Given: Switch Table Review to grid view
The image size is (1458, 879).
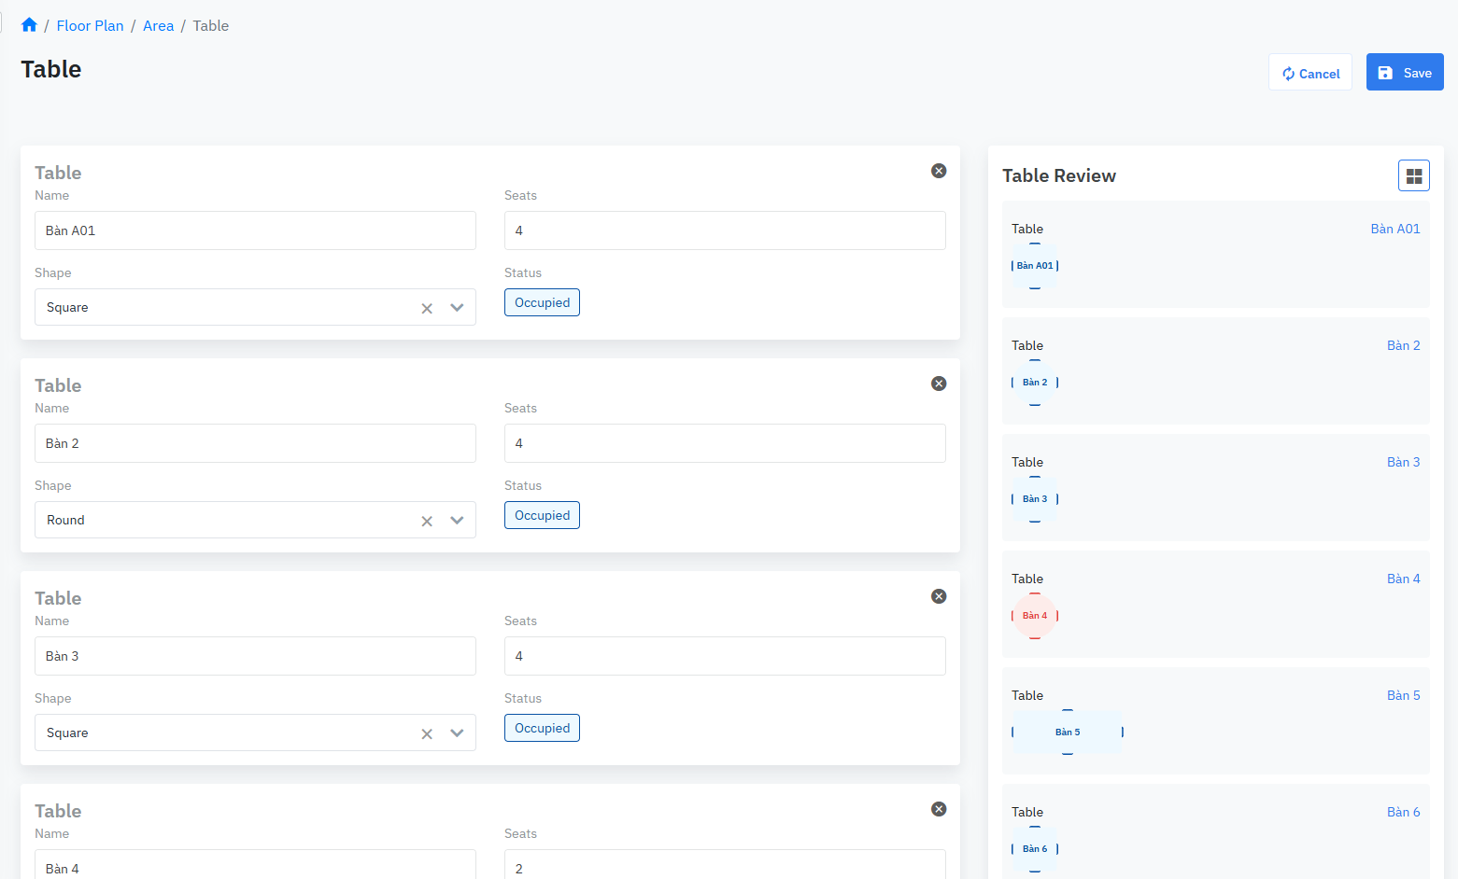Looking at the screenshot, I should coord(1413,175).
